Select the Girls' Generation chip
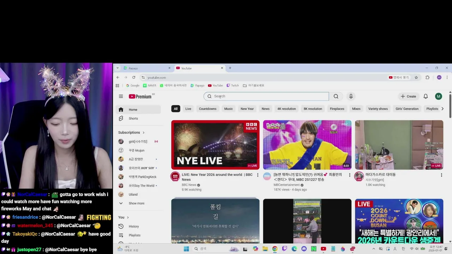Image resolution: width=452 pixels, height=254 pixels. (x=407, y=109)
